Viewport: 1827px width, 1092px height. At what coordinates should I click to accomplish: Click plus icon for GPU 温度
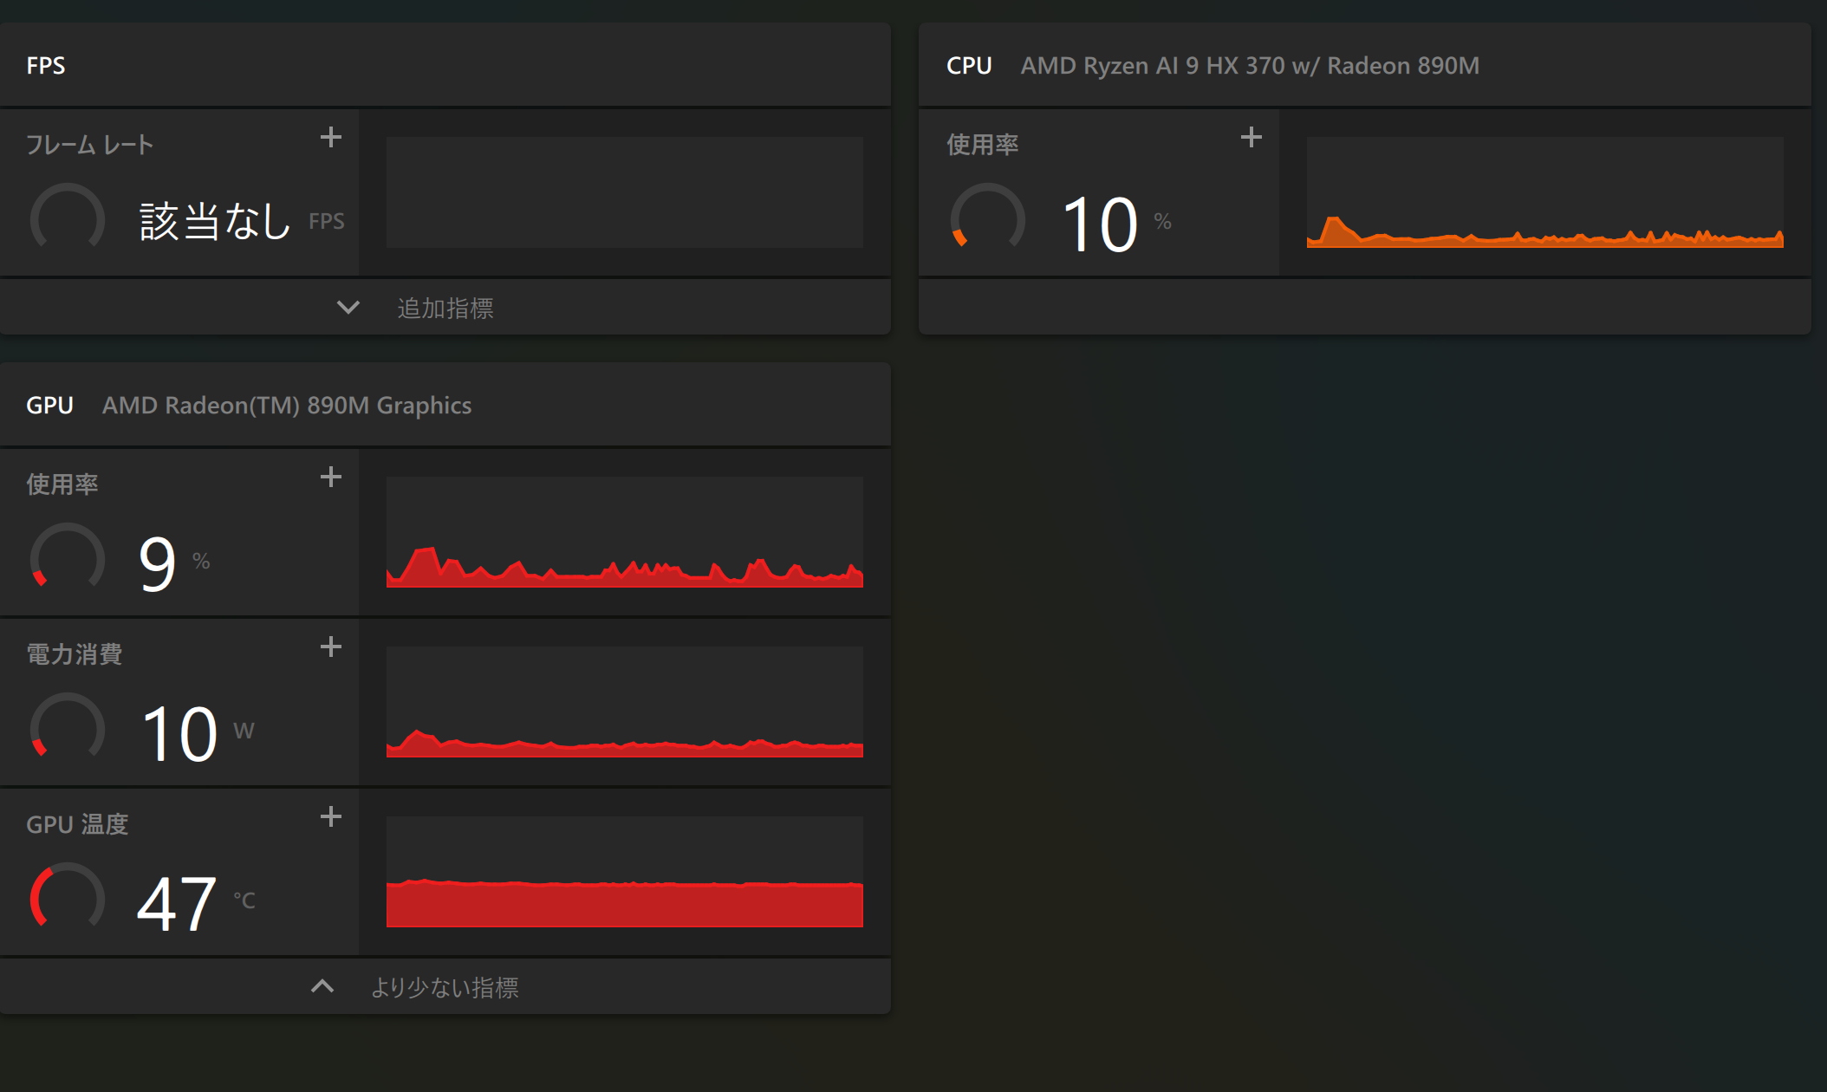click(x=330, y=816)
